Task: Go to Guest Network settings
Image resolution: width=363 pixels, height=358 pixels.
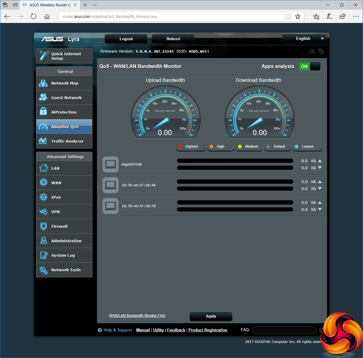Action: [64, 98]
